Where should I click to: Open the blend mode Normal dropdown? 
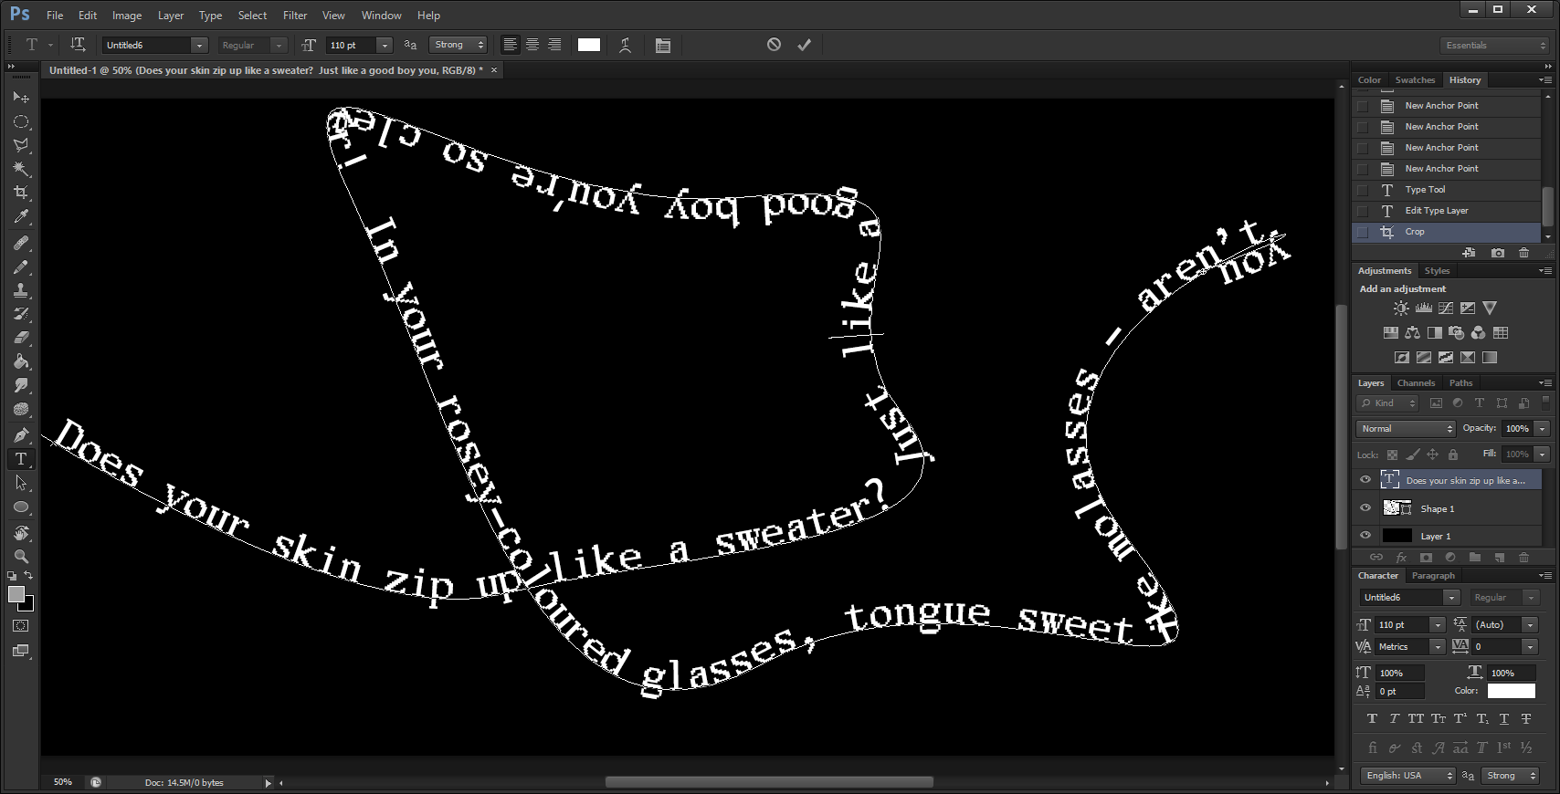1406,429
